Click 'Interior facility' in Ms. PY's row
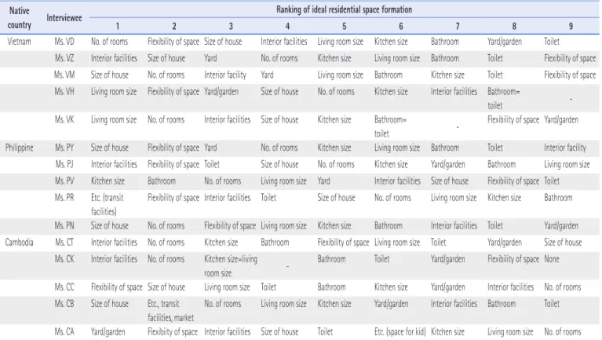 click(565, 148)
